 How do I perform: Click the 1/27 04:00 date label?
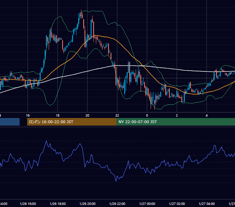click(207, 204)
